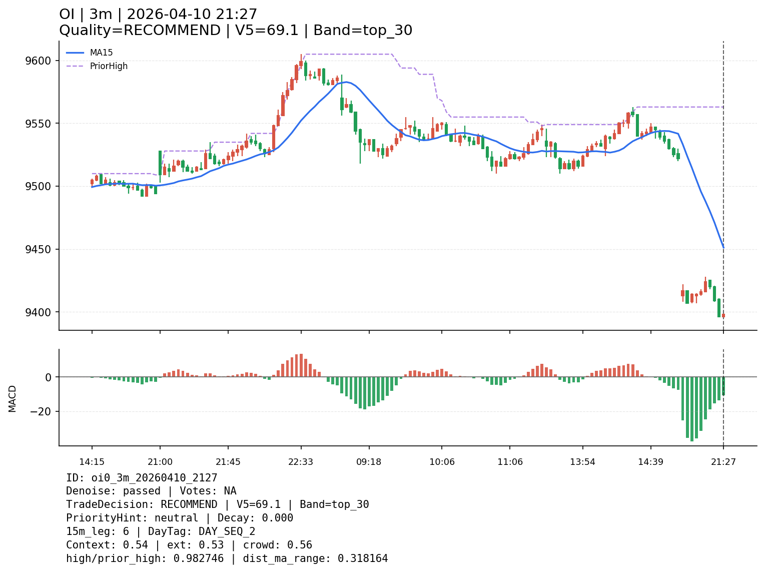The width and height of the screenshot is (764, 572).
Task: Click the 9550 price axis label
Action: 38,124
